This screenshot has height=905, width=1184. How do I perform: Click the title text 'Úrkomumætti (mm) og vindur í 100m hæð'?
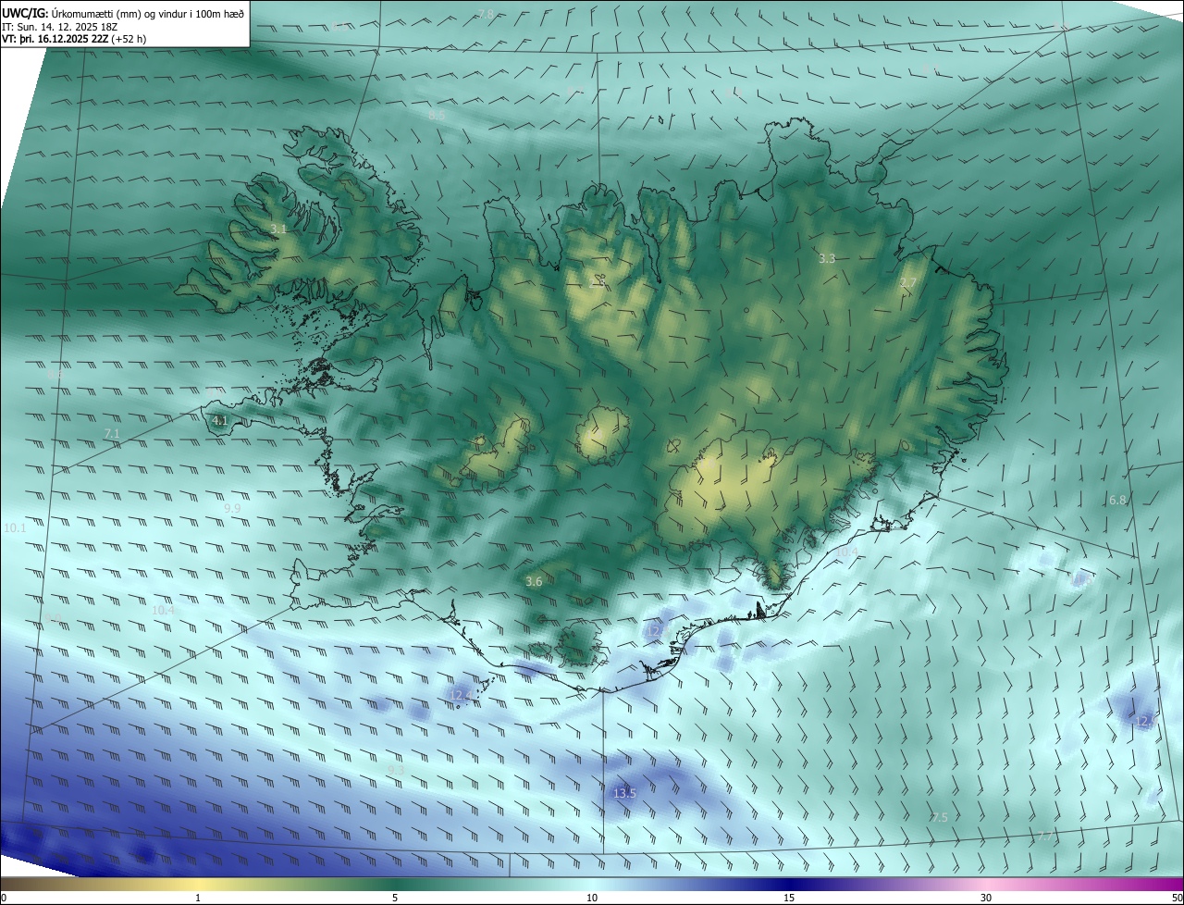148,14
